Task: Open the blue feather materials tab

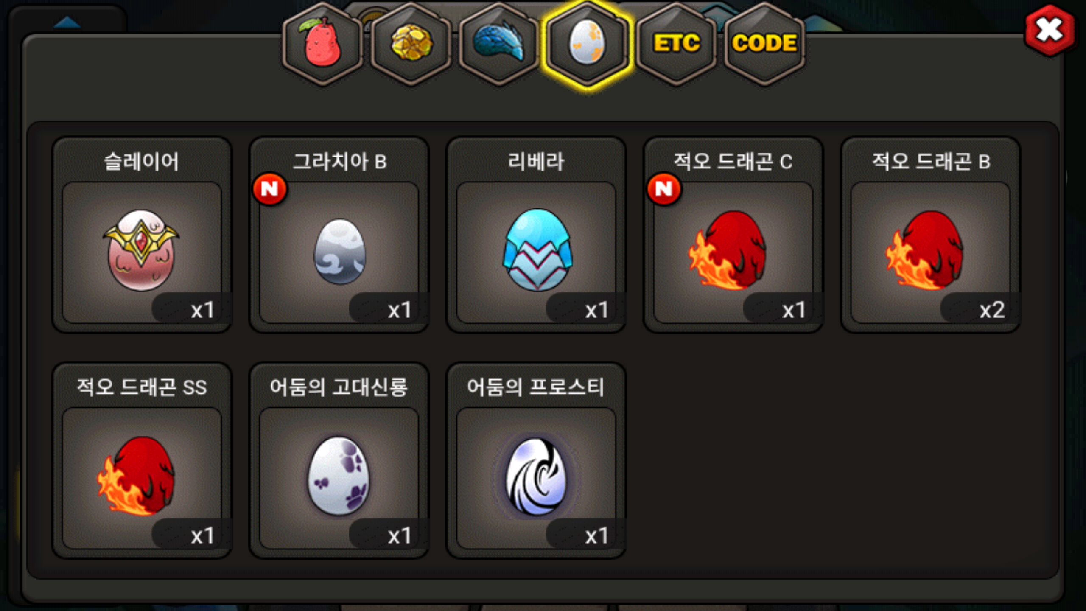Action: [x=499, y=43]
